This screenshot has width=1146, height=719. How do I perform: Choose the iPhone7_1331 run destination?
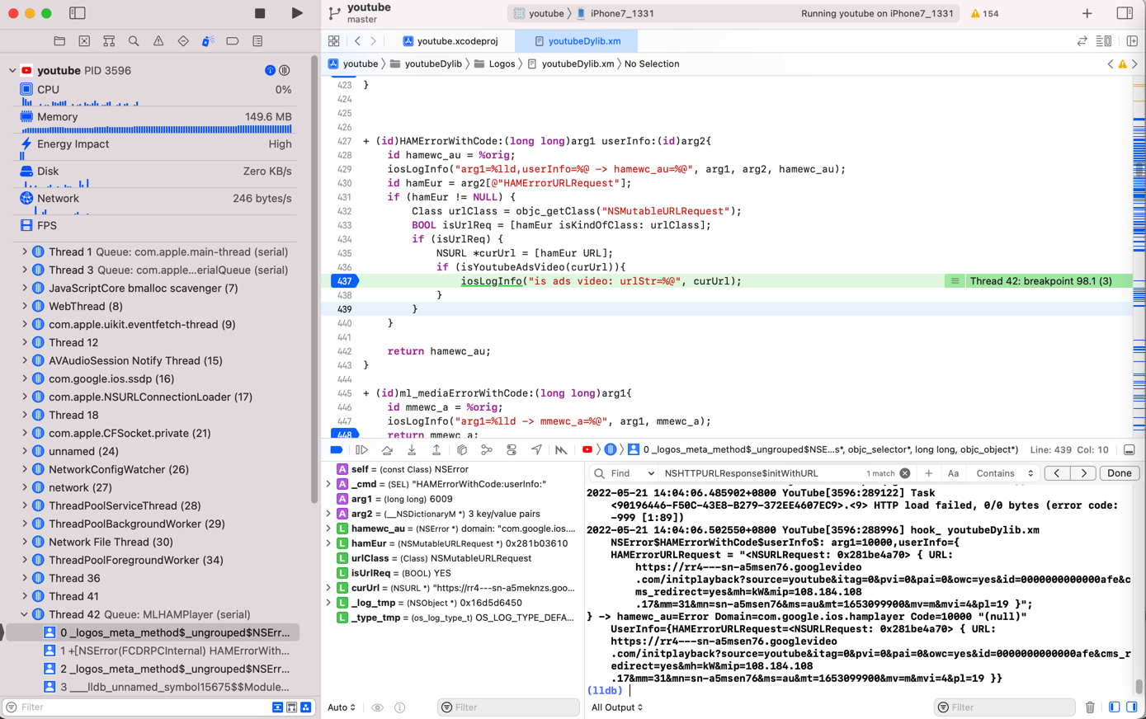[616, 14]
